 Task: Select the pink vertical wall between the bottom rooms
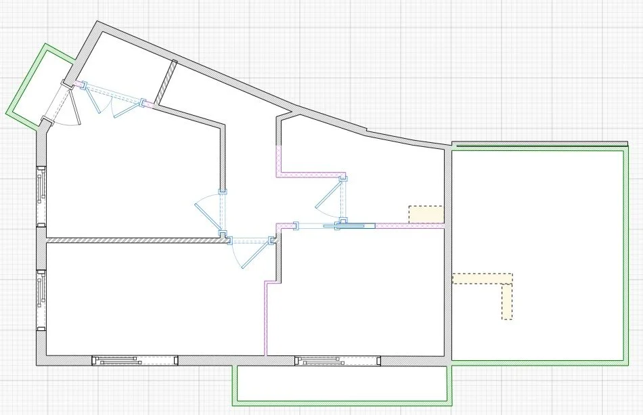coord(266,319)
